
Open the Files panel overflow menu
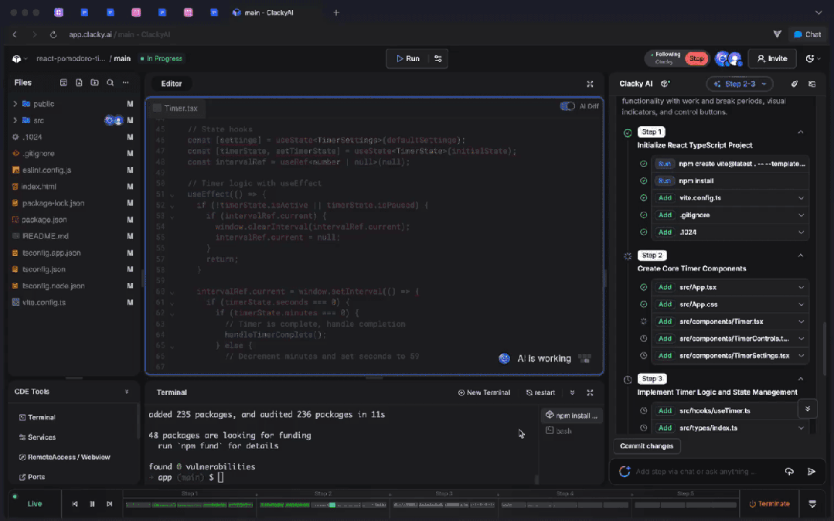coord(124,83)
